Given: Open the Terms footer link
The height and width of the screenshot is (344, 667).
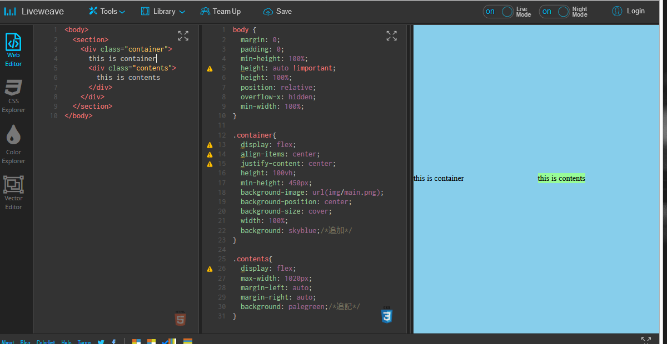Looking at the screenshot, I should point(84,342).
